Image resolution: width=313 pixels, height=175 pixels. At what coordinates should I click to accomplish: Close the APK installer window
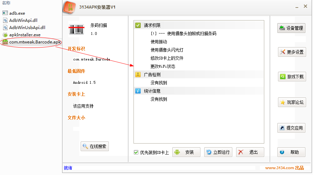[x=305, y=6]
